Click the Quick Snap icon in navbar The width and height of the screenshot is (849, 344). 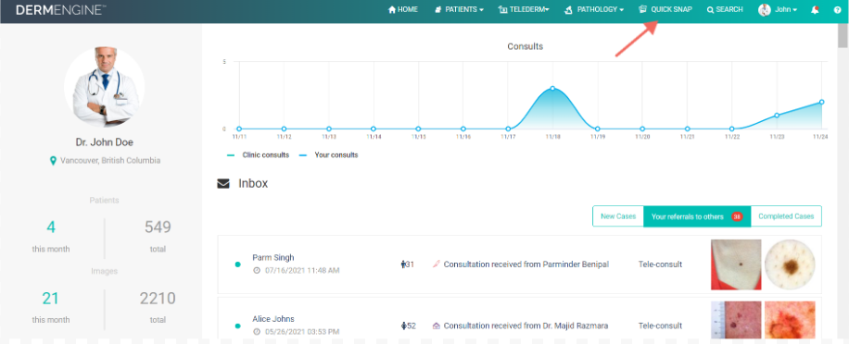click(642, 9)
